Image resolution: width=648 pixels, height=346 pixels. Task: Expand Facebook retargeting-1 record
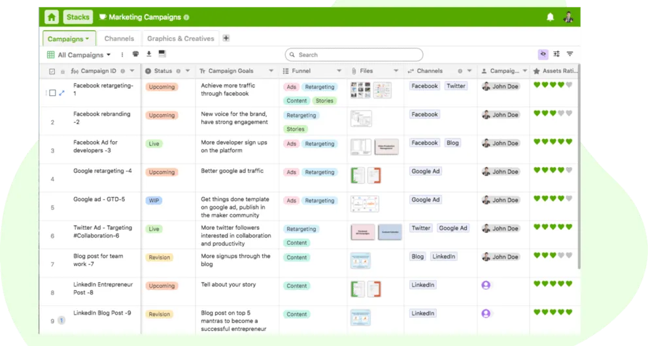tap(62, 93)
